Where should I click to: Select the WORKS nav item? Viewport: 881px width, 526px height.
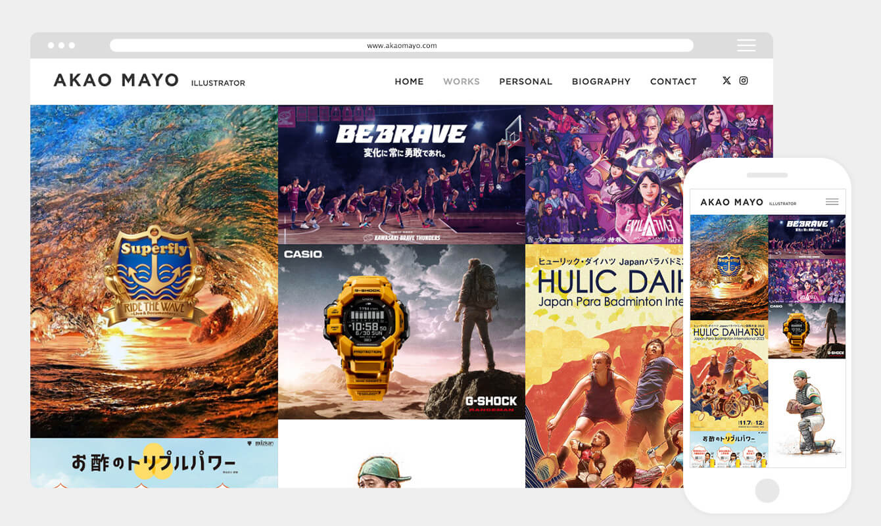pyautogui.click(x=461, y=82)
